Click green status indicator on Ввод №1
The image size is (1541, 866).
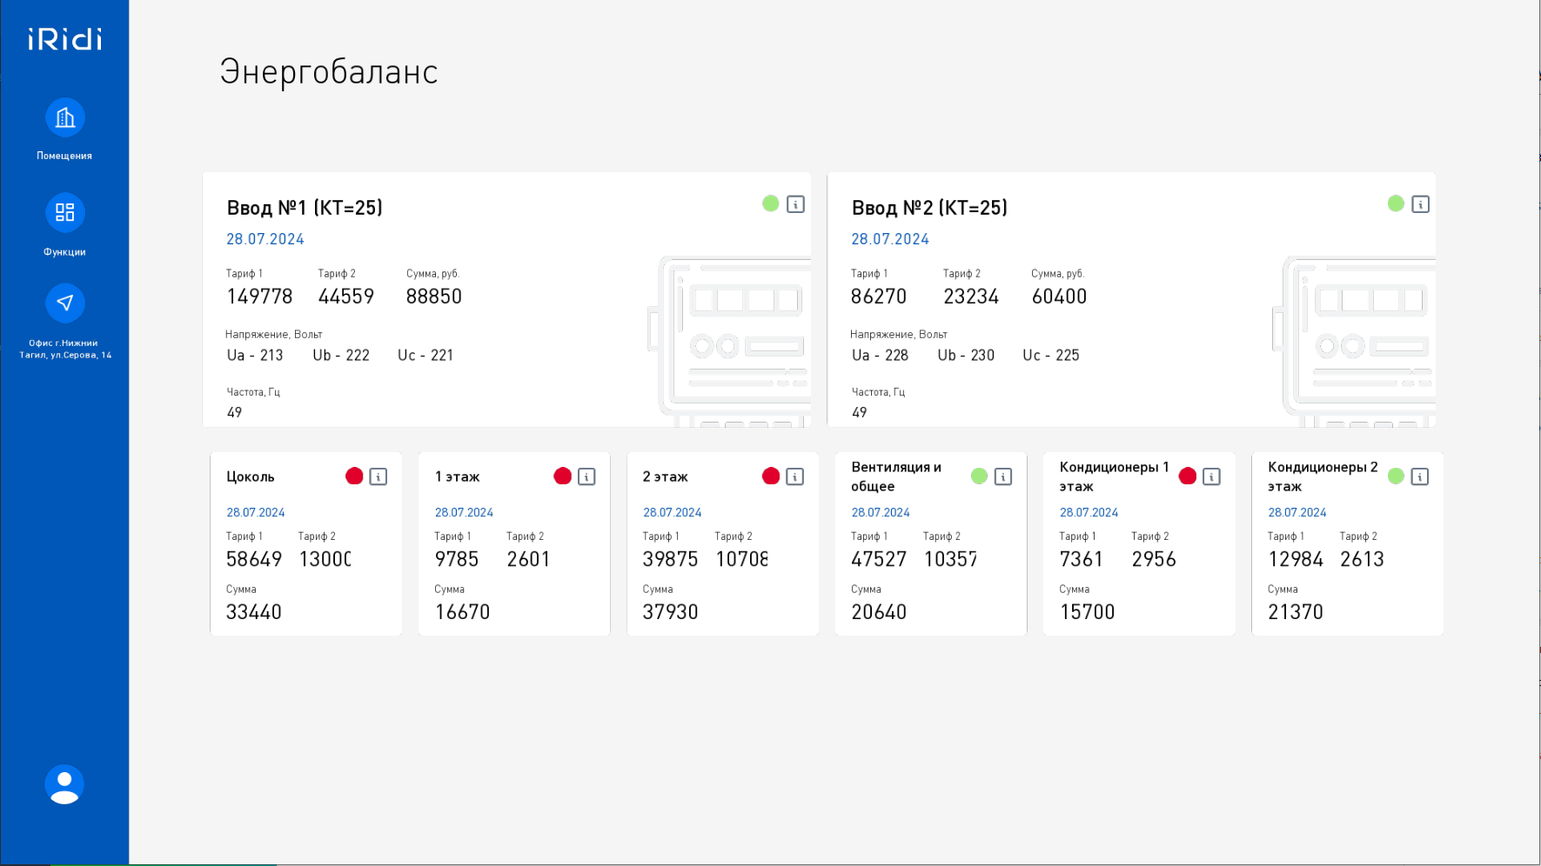click(771, 203)
